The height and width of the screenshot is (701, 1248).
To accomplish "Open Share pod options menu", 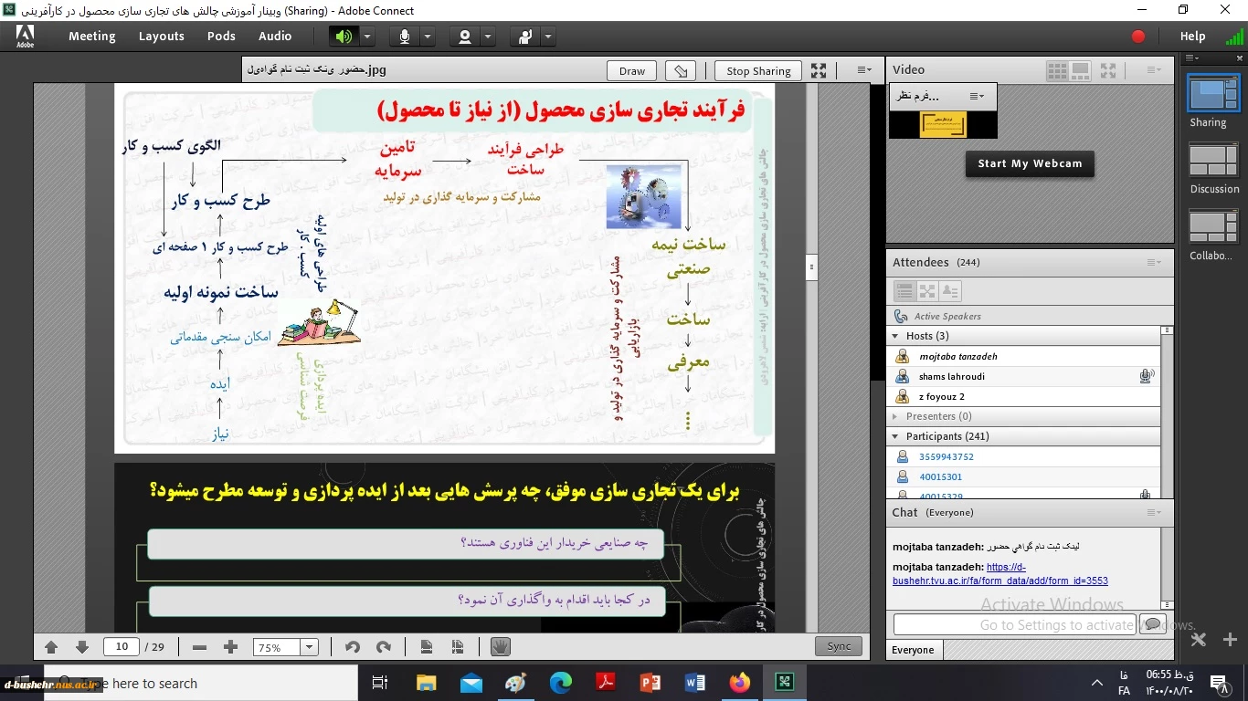I will point(863,70).
